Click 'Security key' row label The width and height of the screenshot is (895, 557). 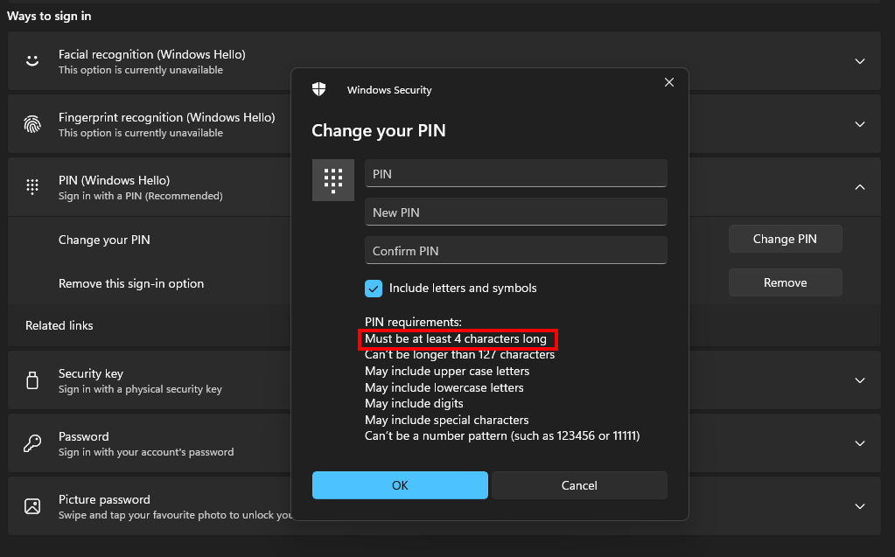tap(91, 373)
